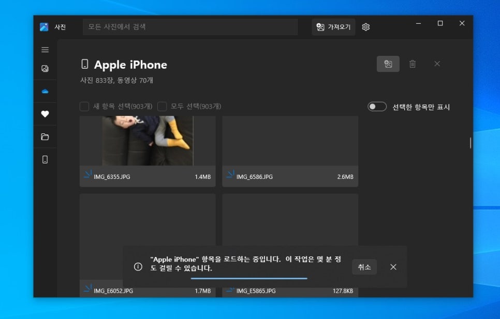Click the import arrow icon beside IMG_E6052.JPG
The height and width of the screenshot is (319, 500).
(87, 288)
